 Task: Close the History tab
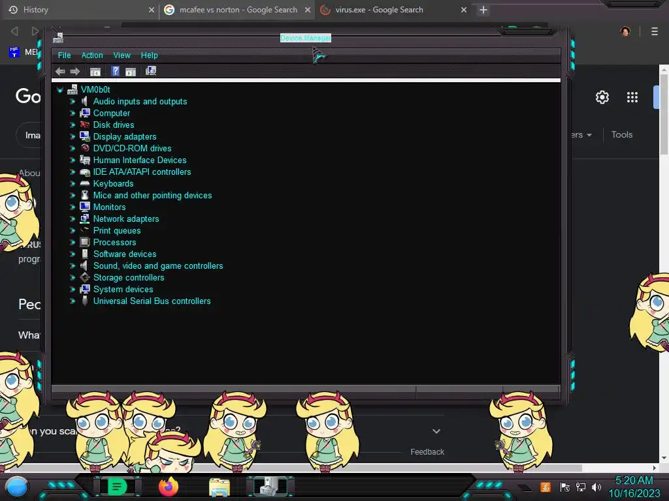[152, 10]
